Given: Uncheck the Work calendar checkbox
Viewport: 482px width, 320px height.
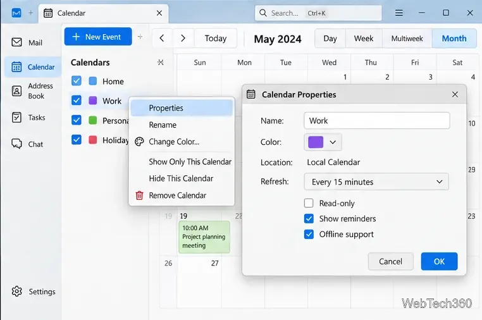Looking at the screenshot, I should [77, 100].
